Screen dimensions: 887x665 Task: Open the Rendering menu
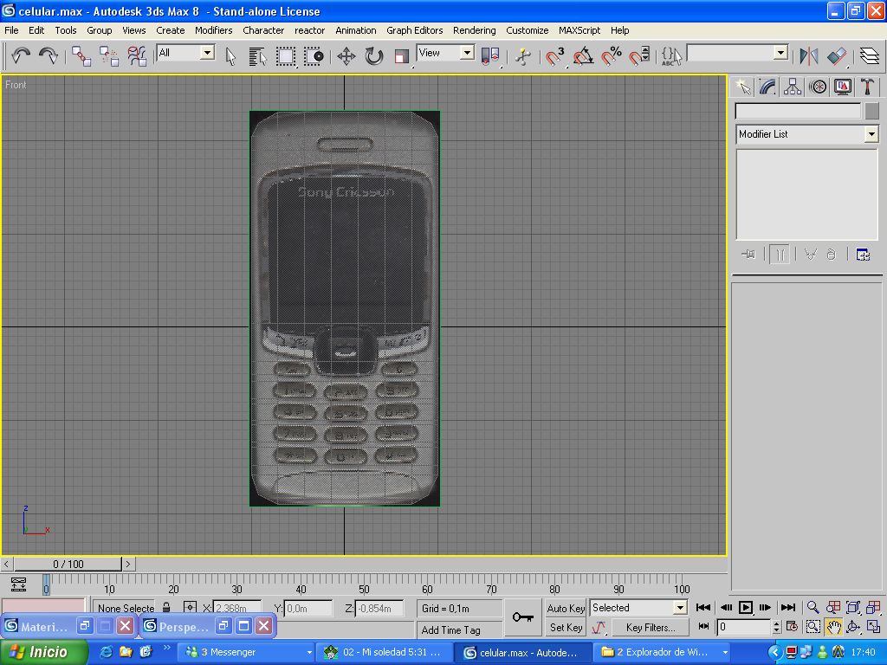pyautogui.click(x=474, y=30)
